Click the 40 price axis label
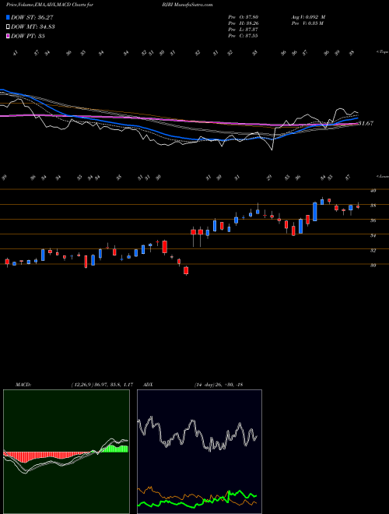This screenshot has height=514, width=389. (x=373, y=191)
